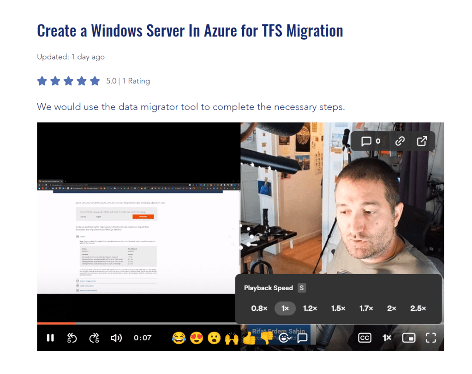The width and height of the screenshot is (472, 374).
Task: Set playback speed to 2×
Action: [x=391, y=308]
